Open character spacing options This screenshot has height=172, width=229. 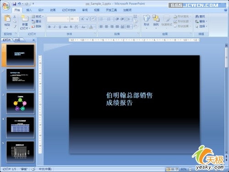(76, 27)
